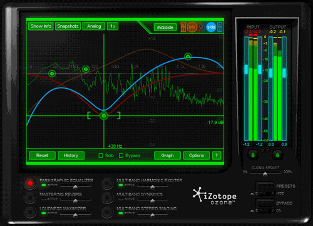This screenshot has height=226, width=313.
Task: Click the selected EQ band node 3
Action: point(104,116)
